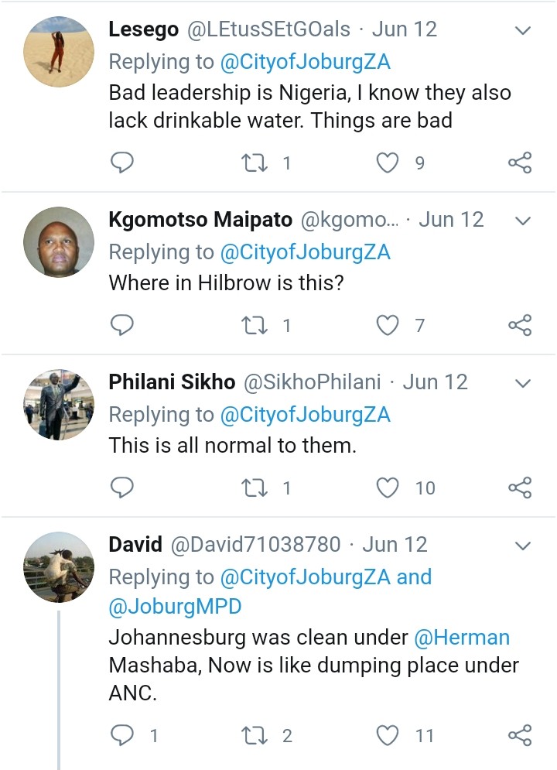Open the @JoburgMPD handle link

[175, 607]
